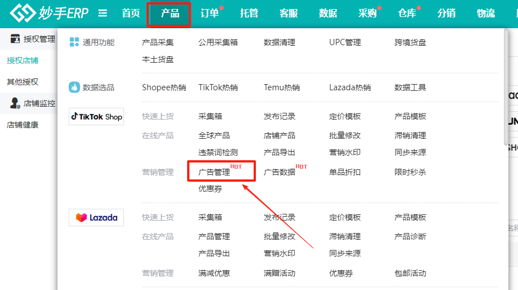Open Lazada 产品导出
Viewport: 518px width, 290px height.
pyautogui.click(x=214, y=253)
